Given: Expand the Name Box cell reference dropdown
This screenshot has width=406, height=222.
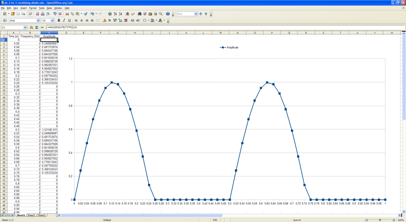Looking at the screenshot, I should pos(25,27).
